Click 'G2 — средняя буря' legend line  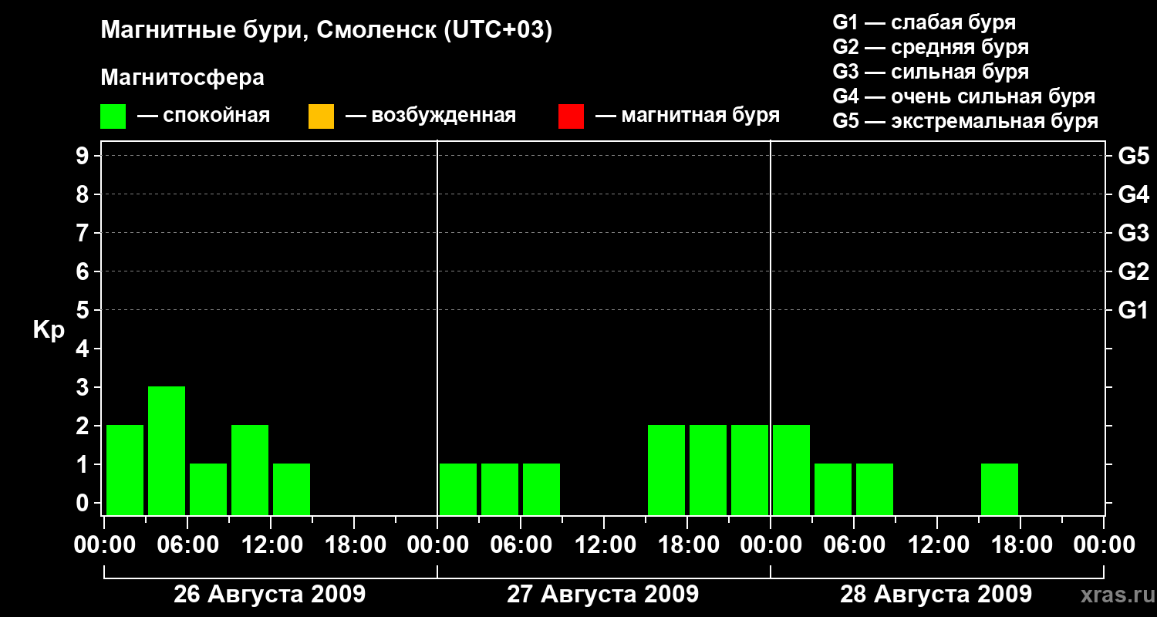(x=930, y=47)
